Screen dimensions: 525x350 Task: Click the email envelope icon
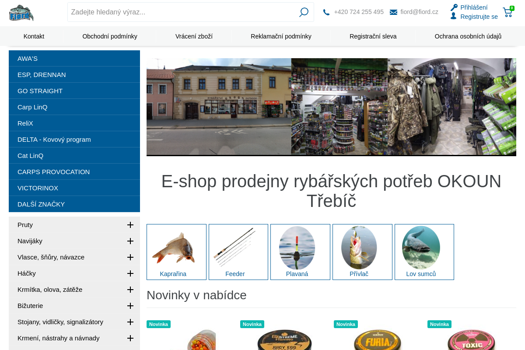point(393,12)
